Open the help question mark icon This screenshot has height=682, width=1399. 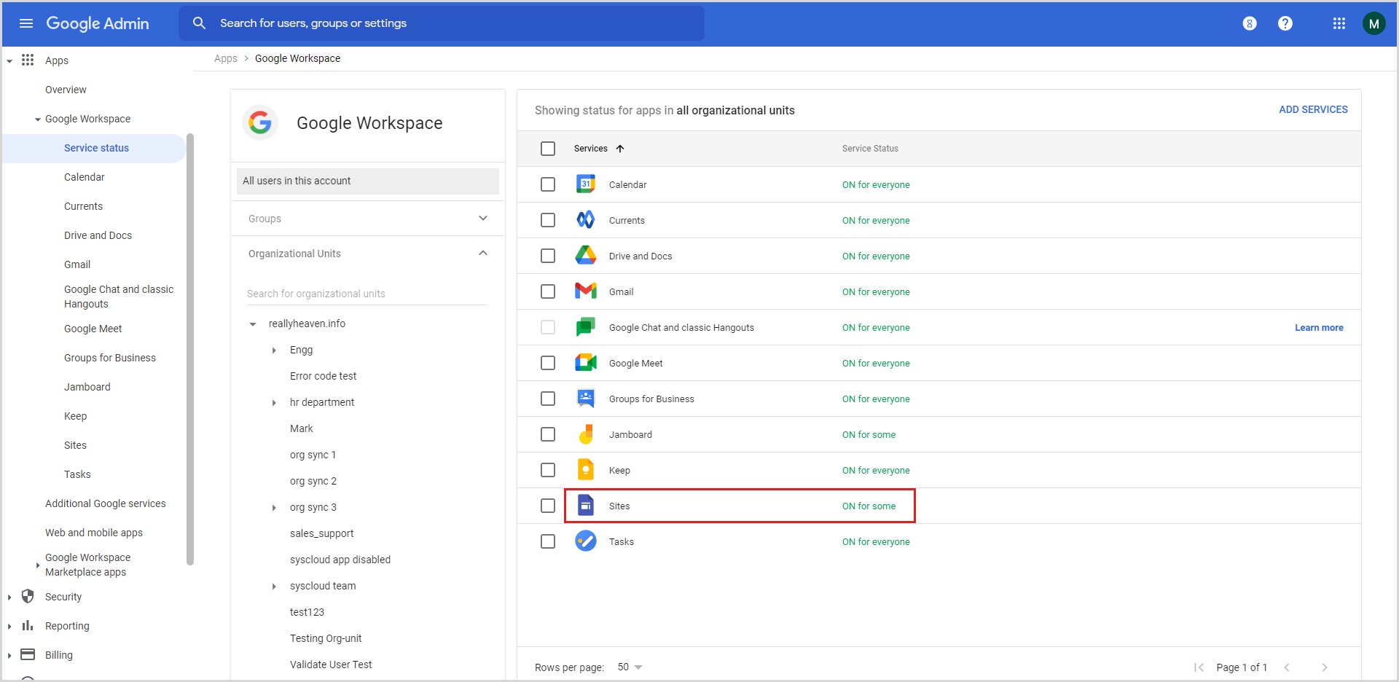pyautogui.click(x=1285, y=23)
